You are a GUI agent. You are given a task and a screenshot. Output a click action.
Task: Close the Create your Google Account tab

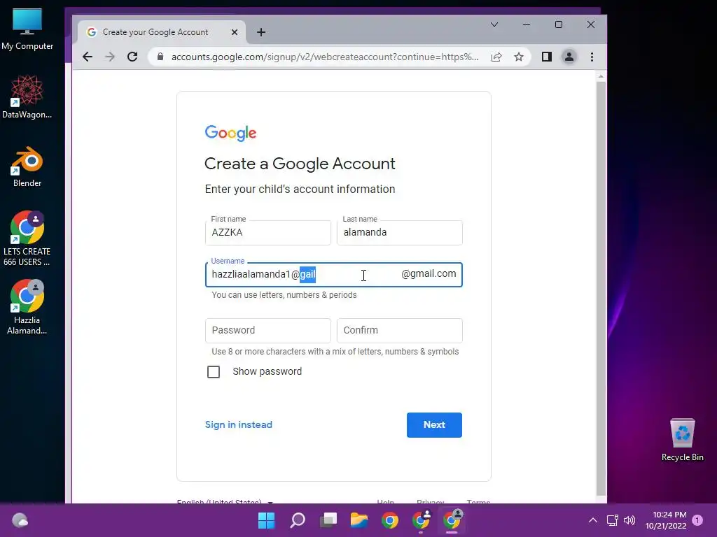234,32
